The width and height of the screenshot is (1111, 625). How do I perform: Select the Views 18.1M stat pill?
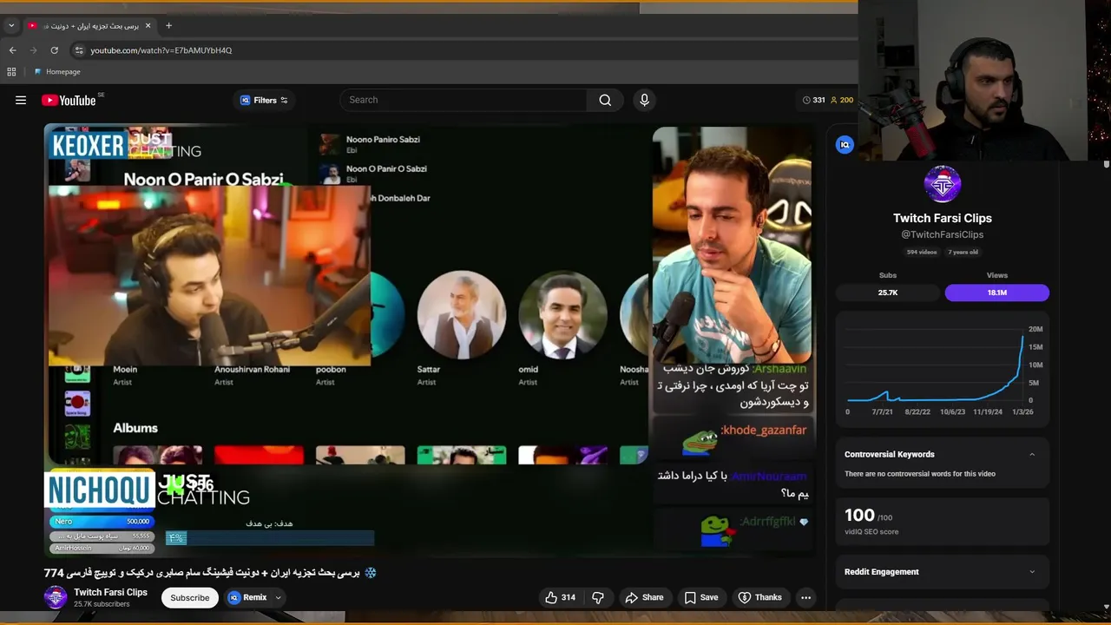[997, 293]
